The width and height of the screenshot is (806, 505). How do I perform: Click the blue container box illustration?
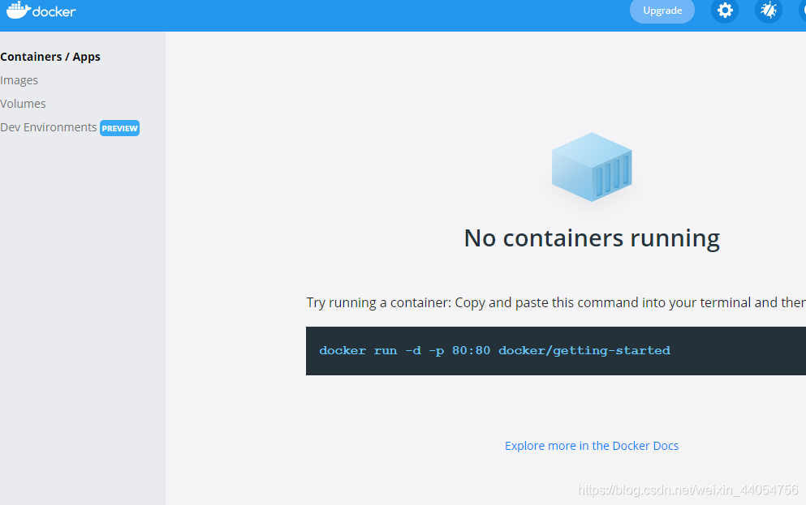[x=592, y=167]
